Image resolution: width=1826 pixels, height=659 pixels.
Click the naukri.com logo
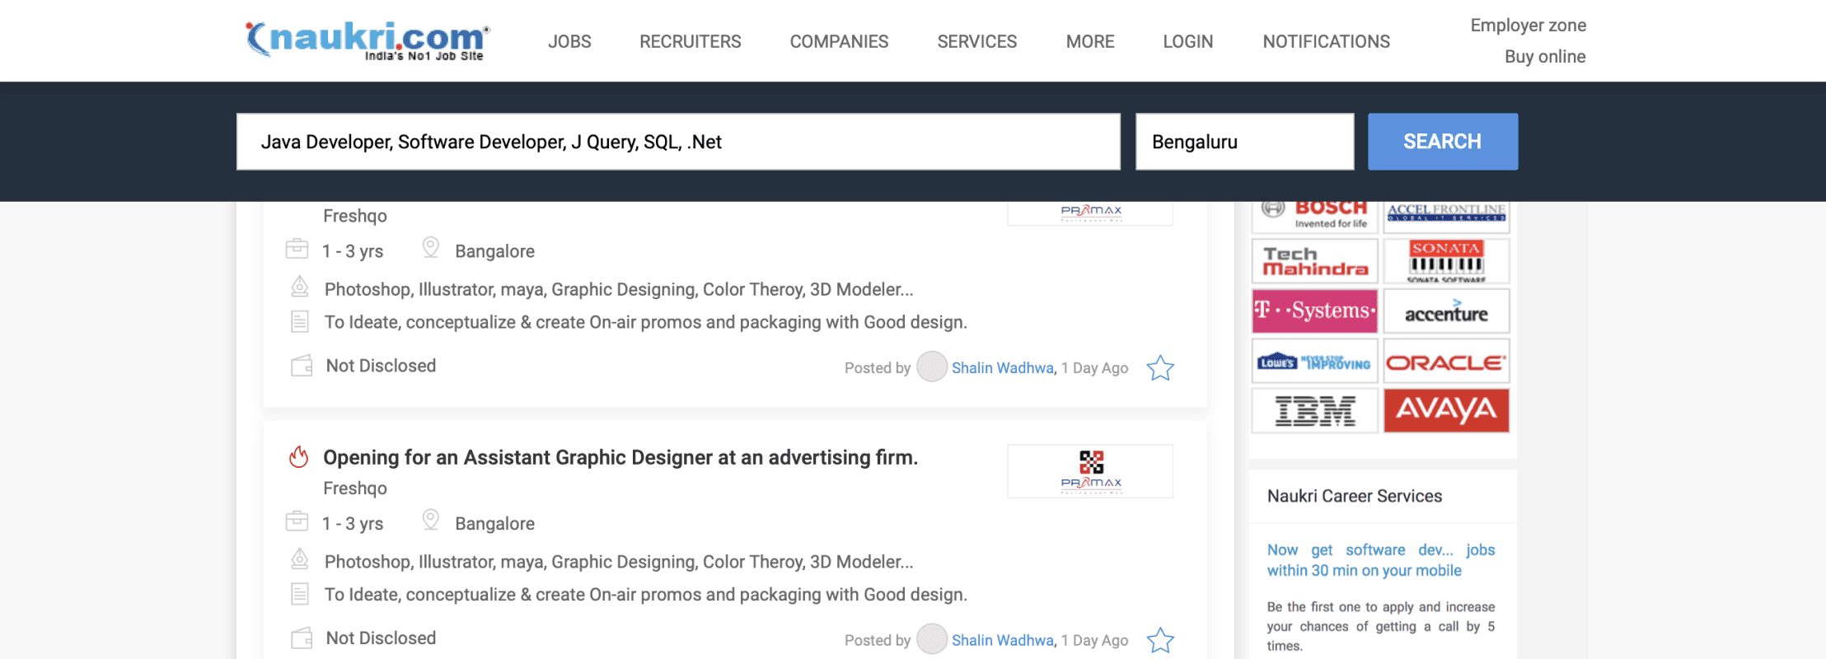pyautogui.click(x=368, y=40)
